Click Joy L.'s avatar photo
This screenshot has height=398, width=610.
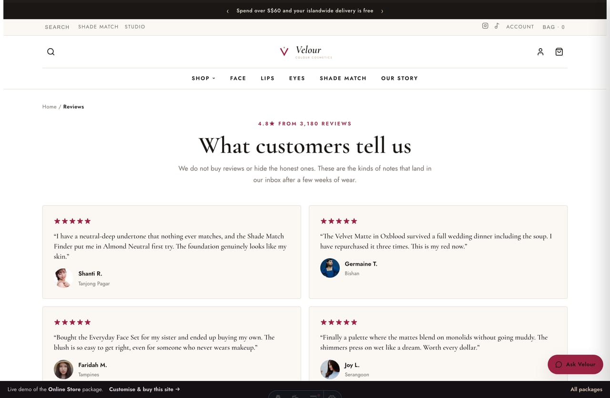(x=330, y=369)
